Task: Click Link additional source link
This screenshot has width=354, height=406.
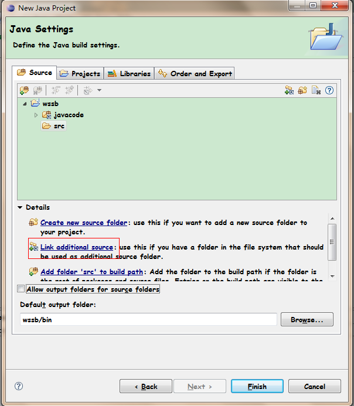Action: 77,247
